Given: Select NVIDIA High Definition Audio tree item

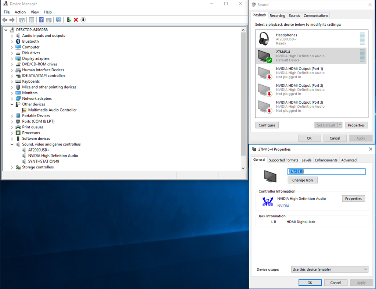Looking at the screenshot, I should 53,156.
